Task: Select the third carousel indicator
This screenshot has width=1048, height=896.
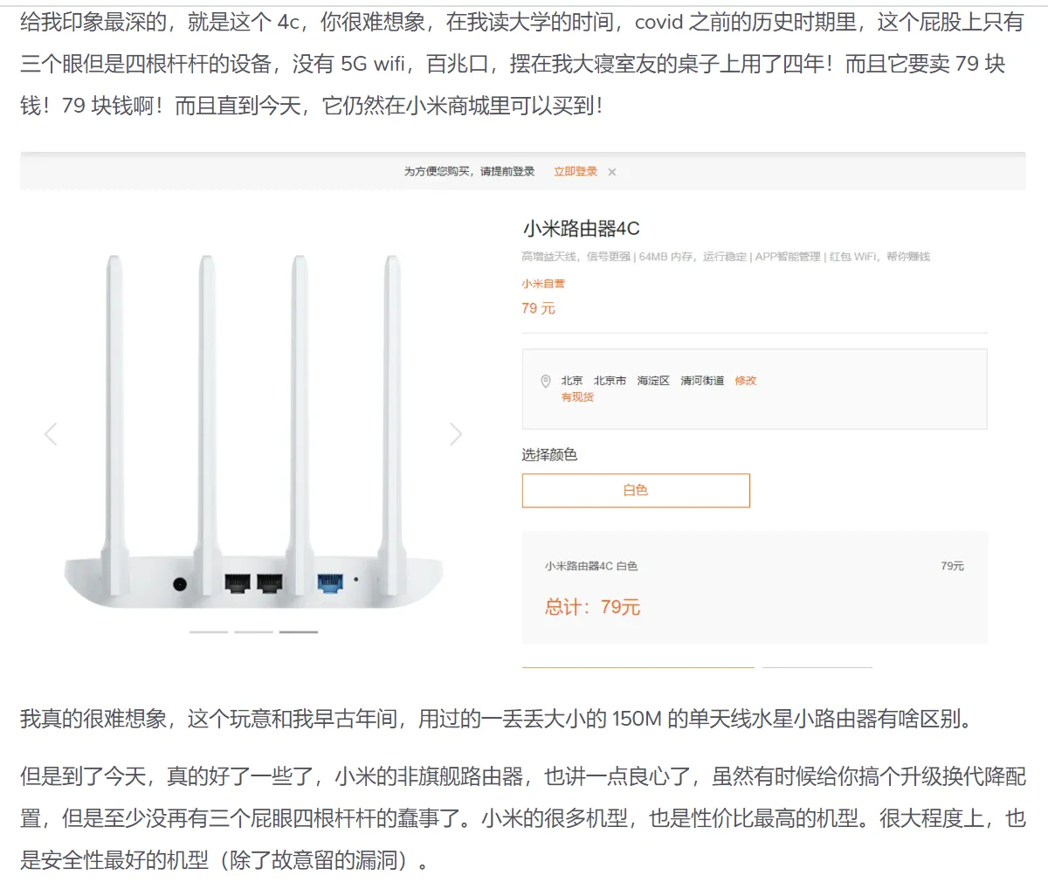Action: tap(299, 631)
